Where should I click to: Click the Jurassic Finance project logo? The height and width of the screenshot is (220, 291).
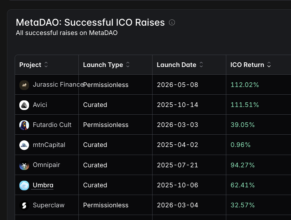point(24,85)
